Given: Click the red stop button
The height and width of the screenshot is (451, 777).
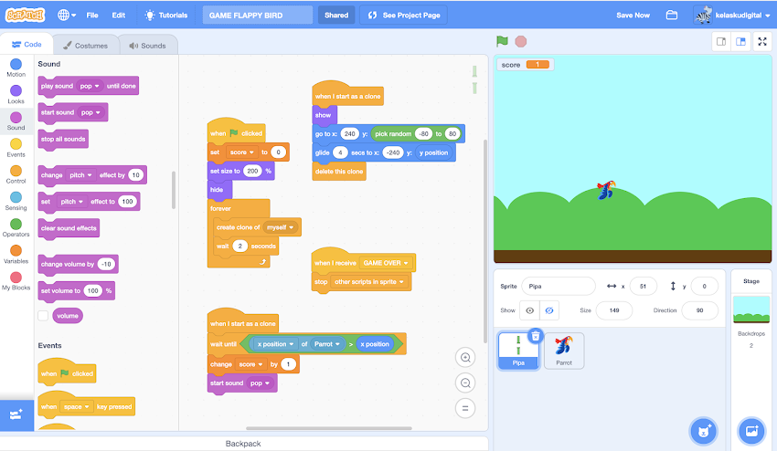Looking at the screenshot, I should (520, 41).
